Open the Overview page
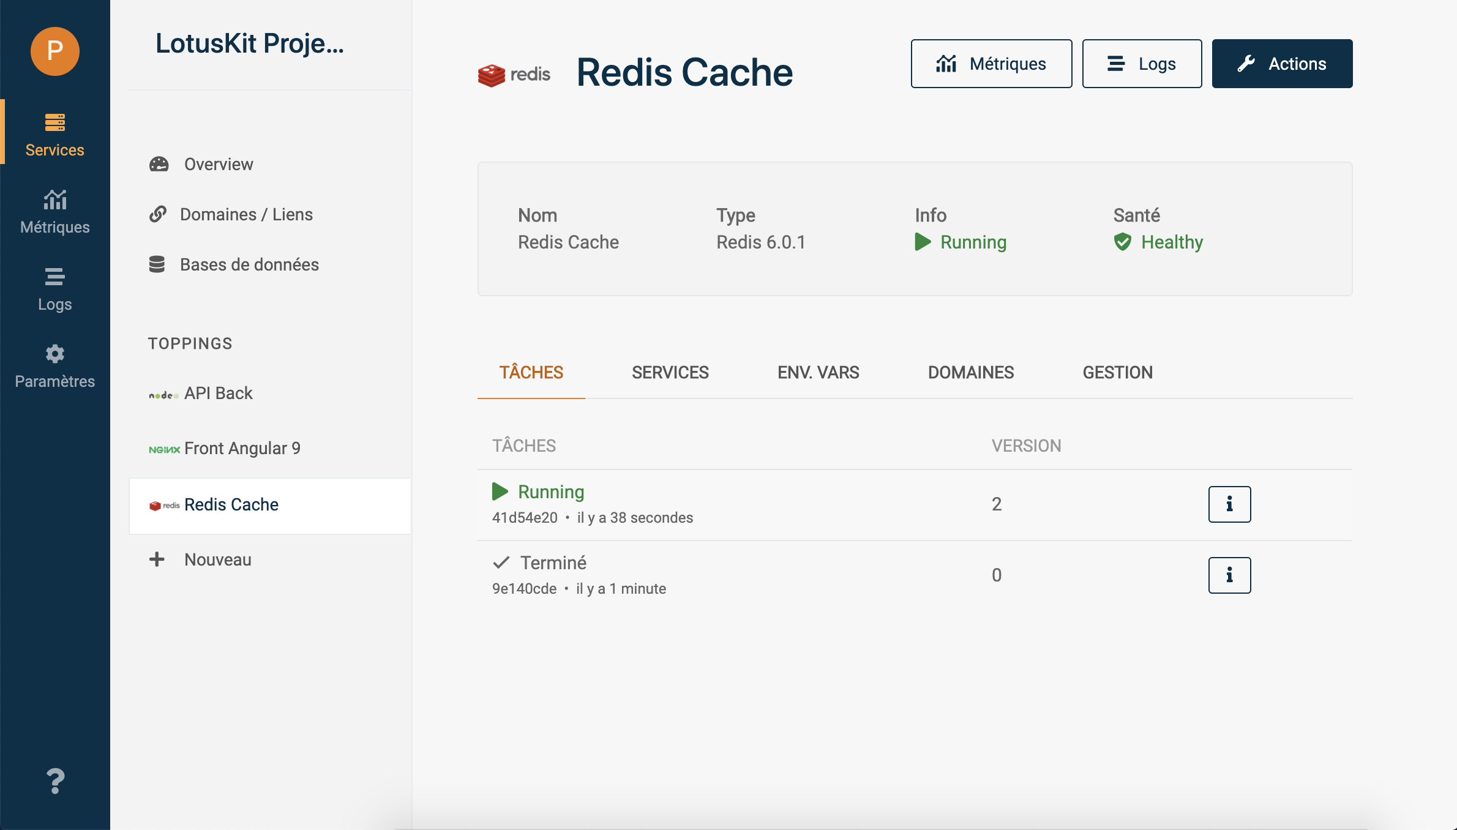 click(x=218, y=164)
